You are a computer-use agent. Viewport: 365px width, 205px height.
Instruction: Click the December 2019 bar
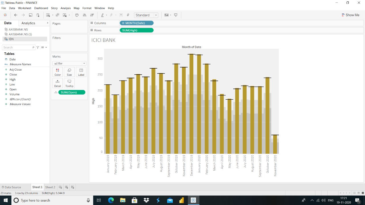[192, 104]
